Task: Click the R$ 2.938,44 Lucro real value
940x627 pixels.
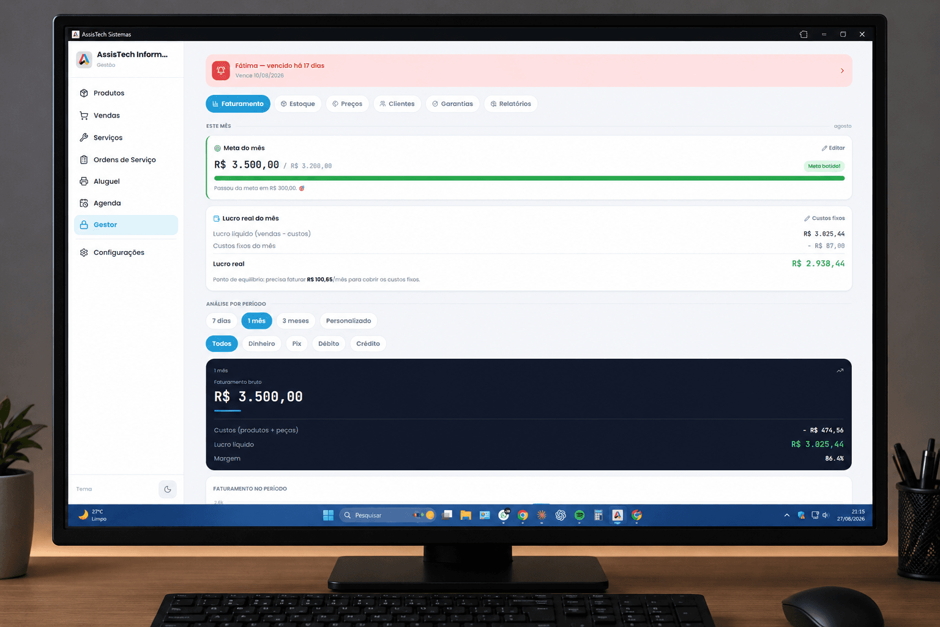Action: 818,264
